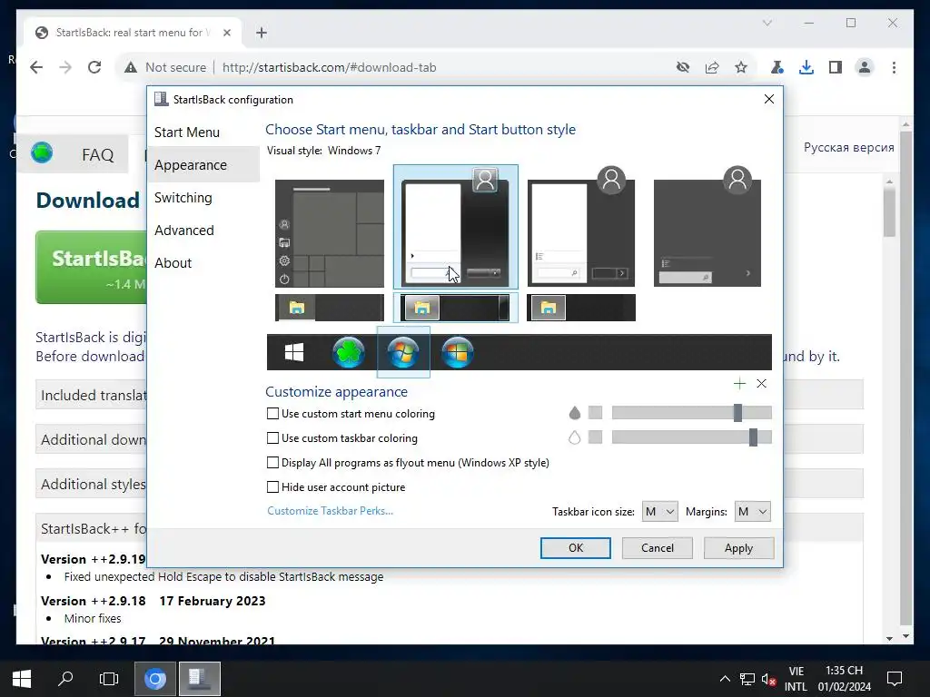
Task: Open notification center icon
Action: click(895, 679)
